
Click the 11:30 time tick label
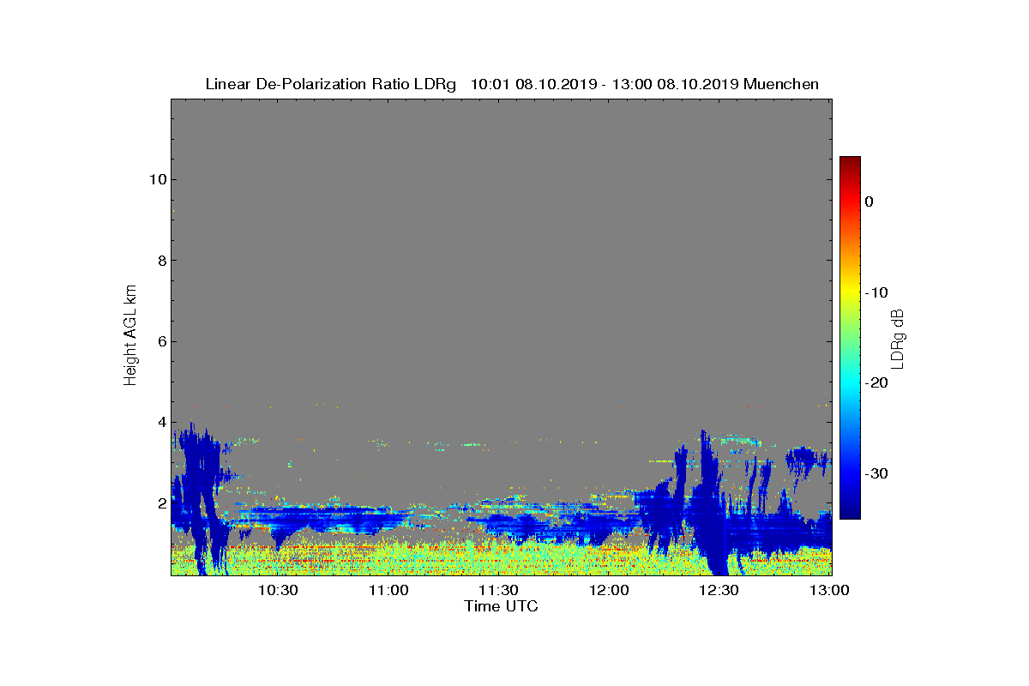point(499,590)
